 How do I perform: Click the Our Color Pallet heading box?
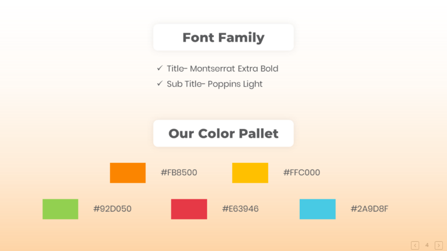click(x=223, y=134)
